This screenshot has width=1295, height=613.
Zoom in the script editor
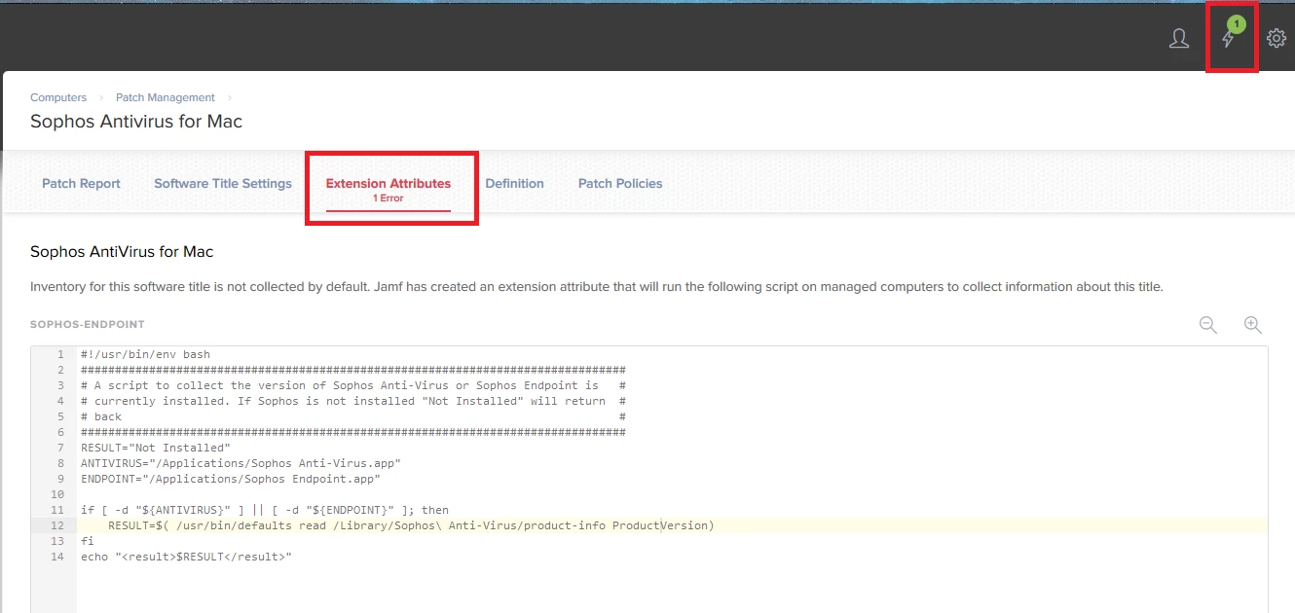pos(1253,325)
